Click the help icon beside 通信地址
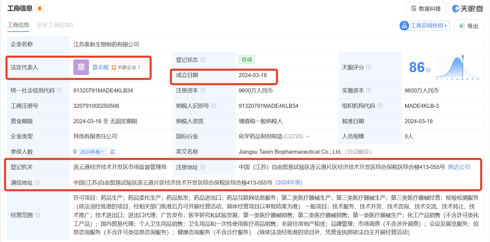Image resolution: width=490 pixels, height=242 pixels. point(37,183)
